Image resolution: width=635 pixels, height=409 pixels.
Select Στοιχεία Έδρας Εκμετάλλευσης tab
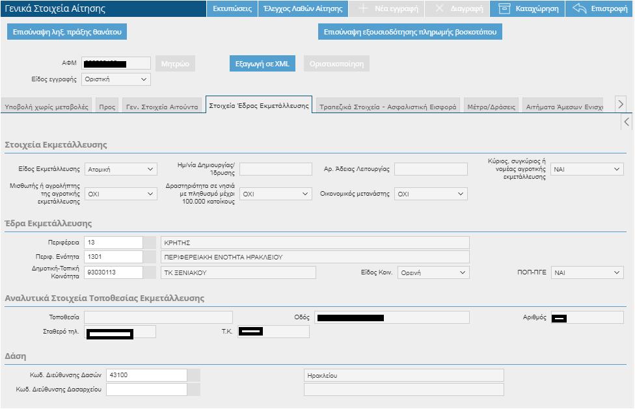[x=259, y=105]
